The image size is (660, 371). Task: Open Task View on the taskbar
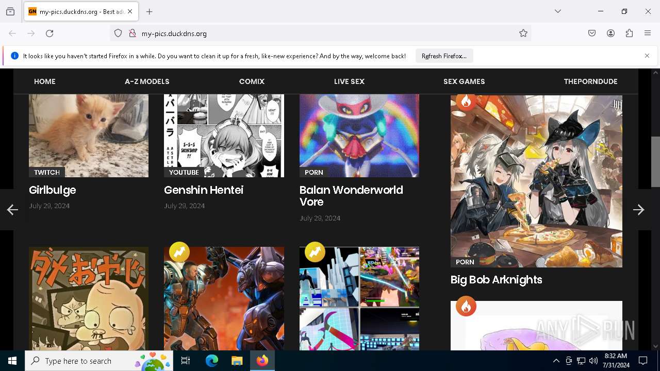tap(186, 361)
